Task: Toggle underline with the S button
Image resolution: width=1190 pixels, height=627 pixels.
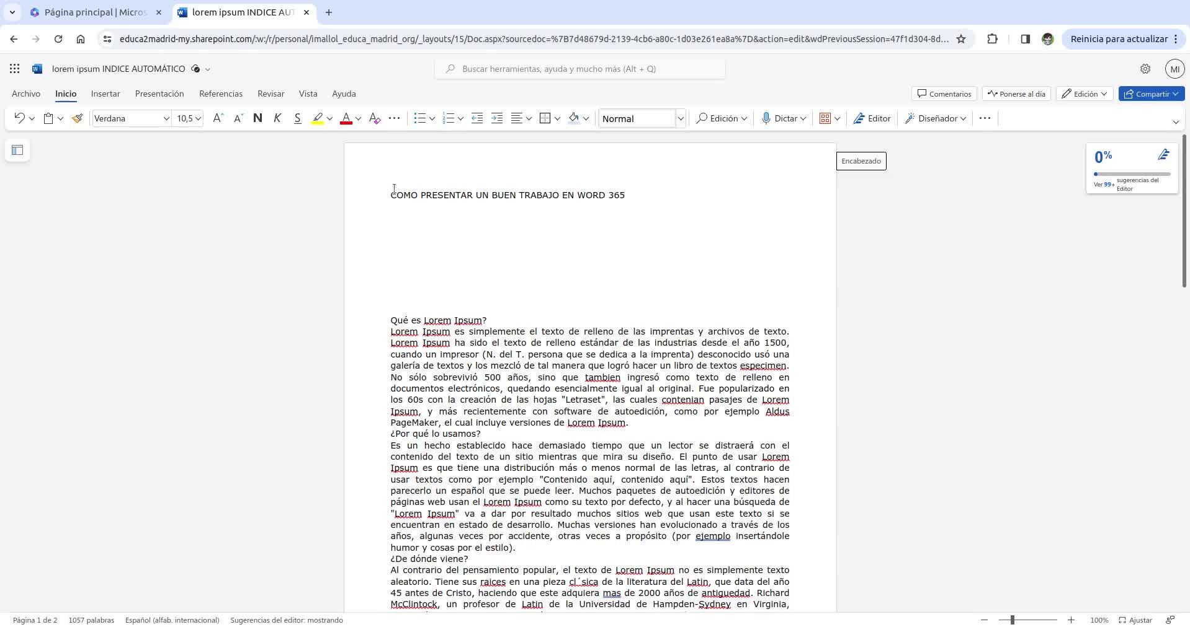Action: [297, 118]
